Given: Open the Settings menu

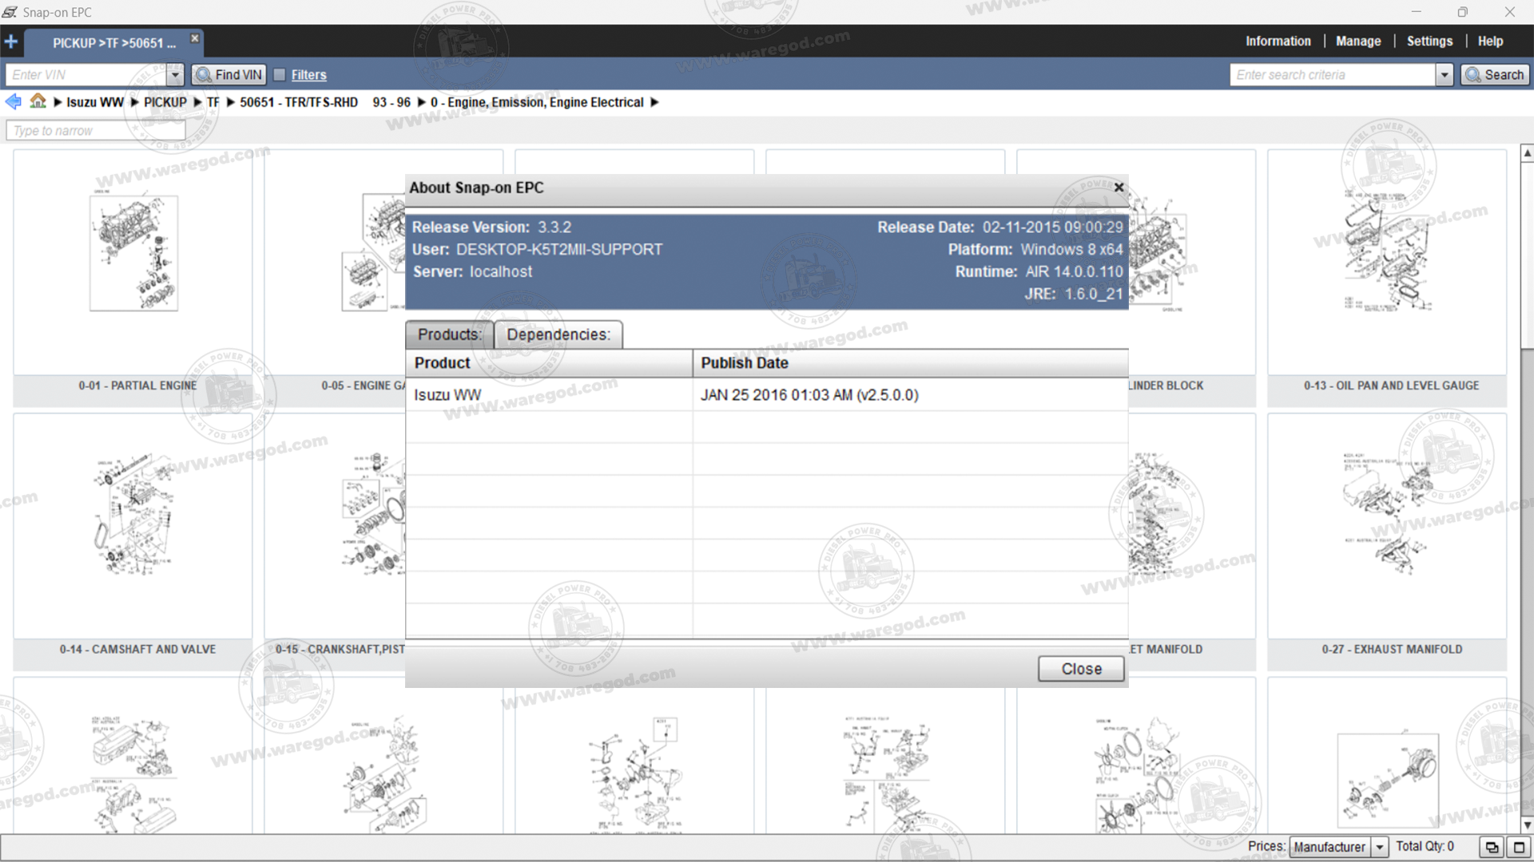Looking at the screenshot, I should point(1429,42).
